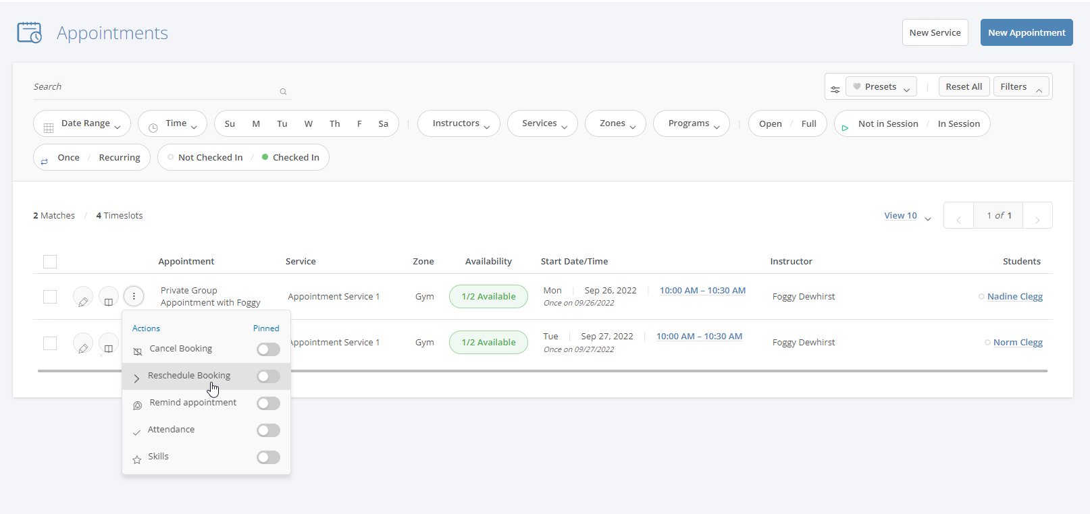Click the columns panel icon in Nadine Clegg row

pos(109,297)
